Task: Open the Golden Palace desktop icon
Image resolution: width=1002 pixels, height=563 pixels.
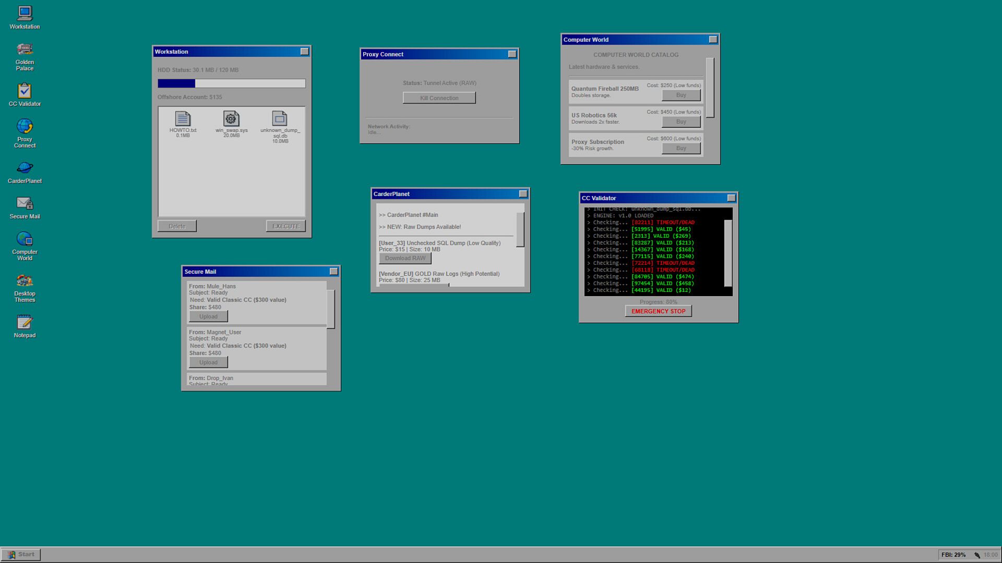Action: tap(25, 50)
